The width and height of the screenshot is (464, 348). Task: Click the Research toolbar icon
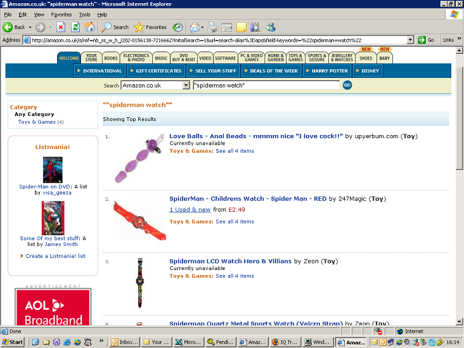pyautogui.click(x=255, y=27)
